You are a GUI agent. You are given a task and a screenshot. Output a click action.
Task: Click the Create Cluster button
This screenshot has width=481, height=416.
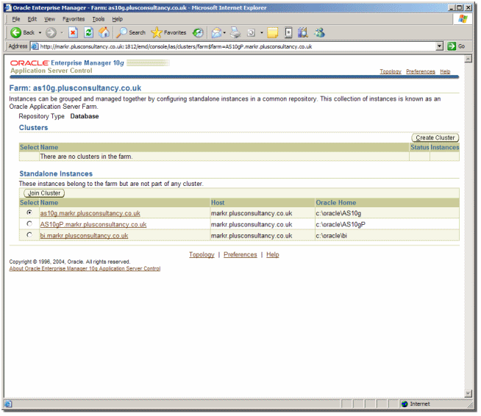tap(435, 138)
